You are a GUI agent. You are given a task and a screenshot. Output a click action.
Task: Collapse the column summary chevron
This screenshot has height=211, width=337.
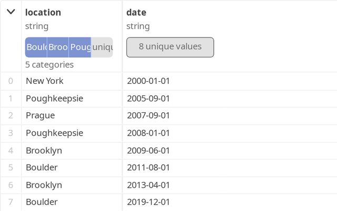coord(11,12)
